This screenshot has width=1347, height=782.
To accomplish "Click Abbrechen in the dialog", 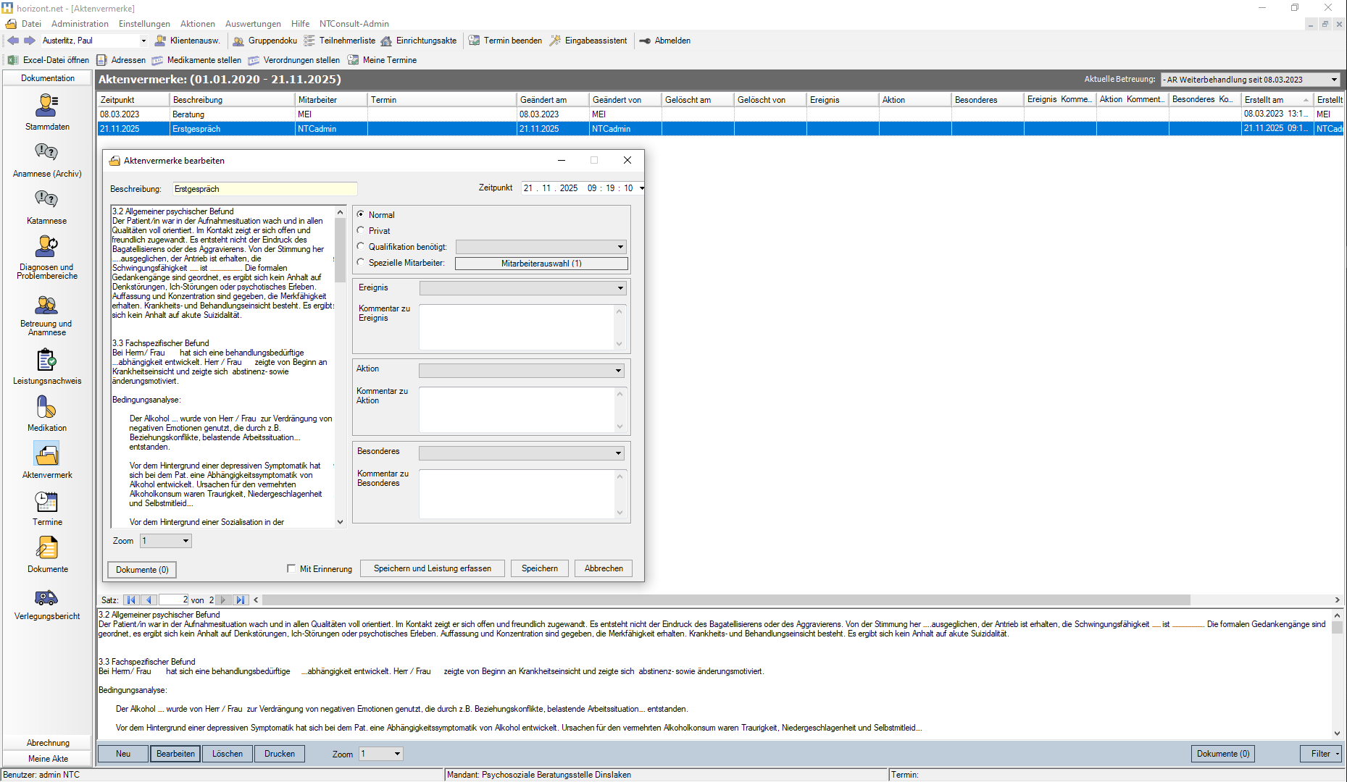I will pyautogui.click(x=604, y=568).
